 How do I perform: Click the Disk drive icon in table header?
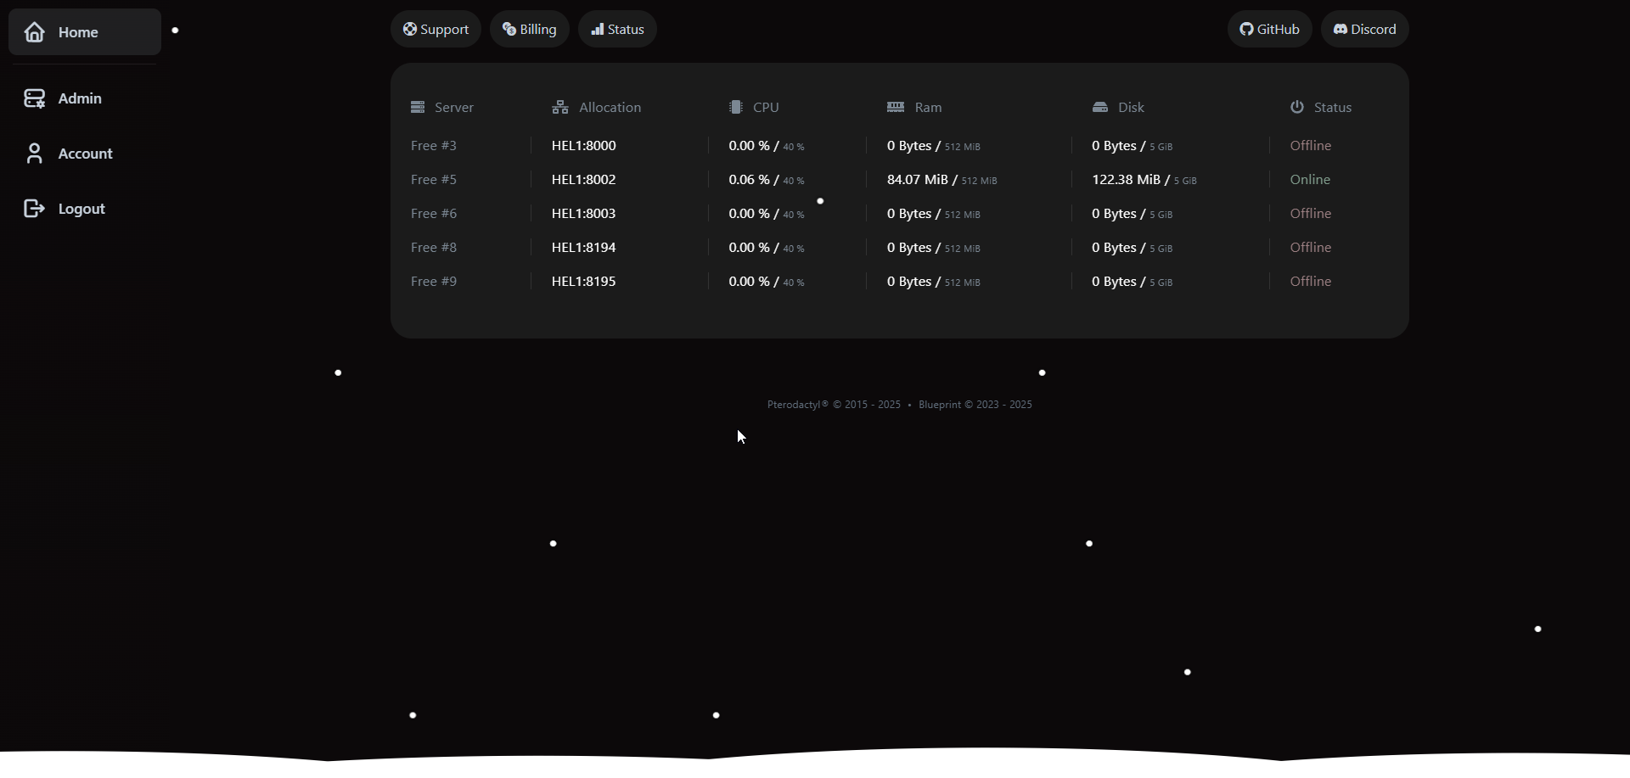pyautogui.click(x=1099, y=107)
